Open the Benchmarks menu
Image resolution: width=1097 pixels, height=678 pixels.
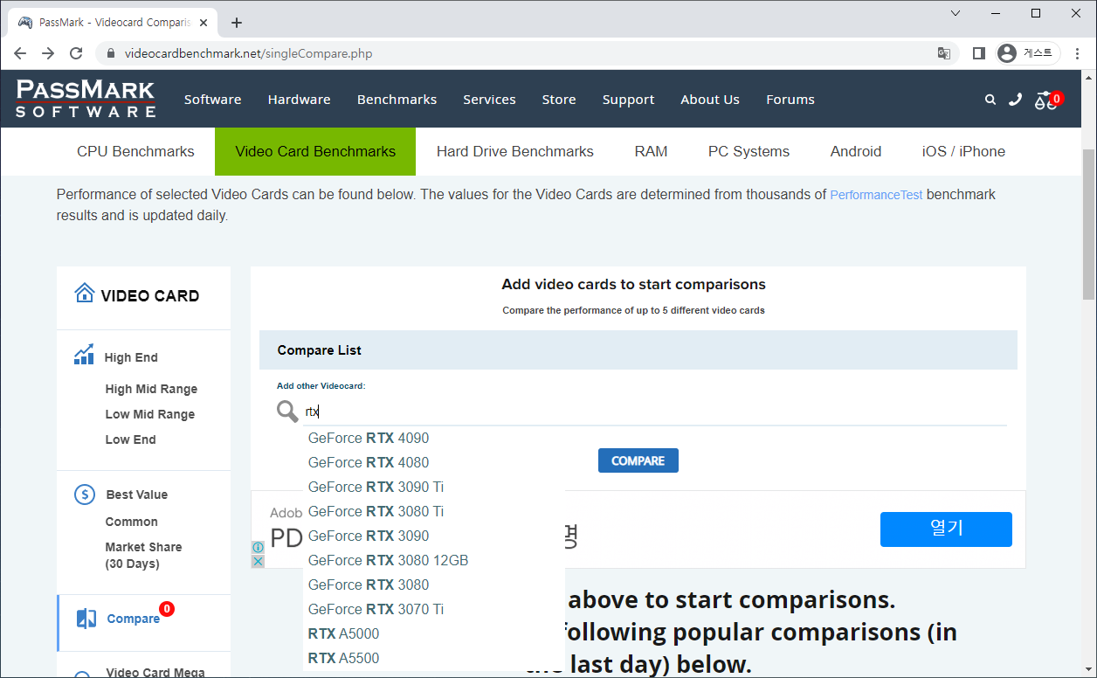click(397, 100)
